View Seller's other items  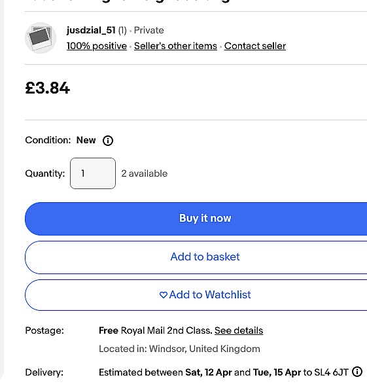pos(175,46)
